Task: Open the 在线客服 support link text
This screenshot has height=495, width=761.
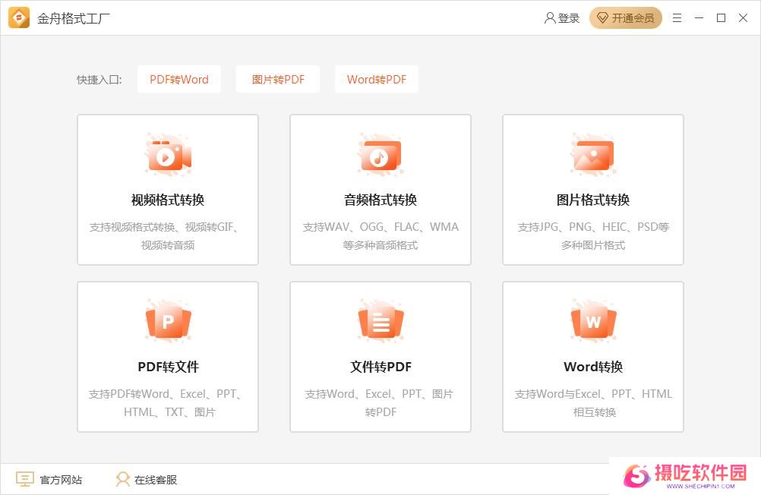Action: [x=155, y=480]
